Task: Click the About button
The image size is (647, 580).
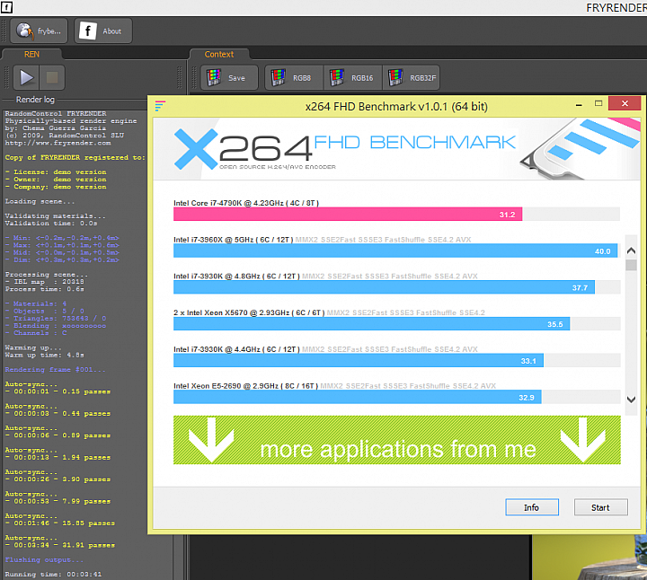Action: (102, 31)
